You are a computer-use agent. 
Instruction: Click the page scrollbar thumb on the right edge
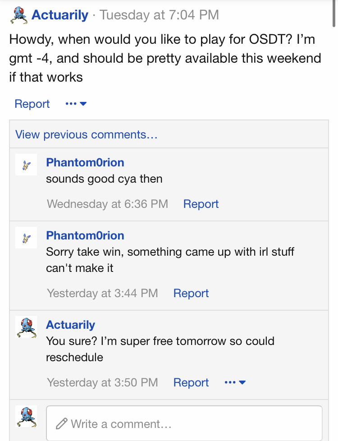[x=334, y=14]
